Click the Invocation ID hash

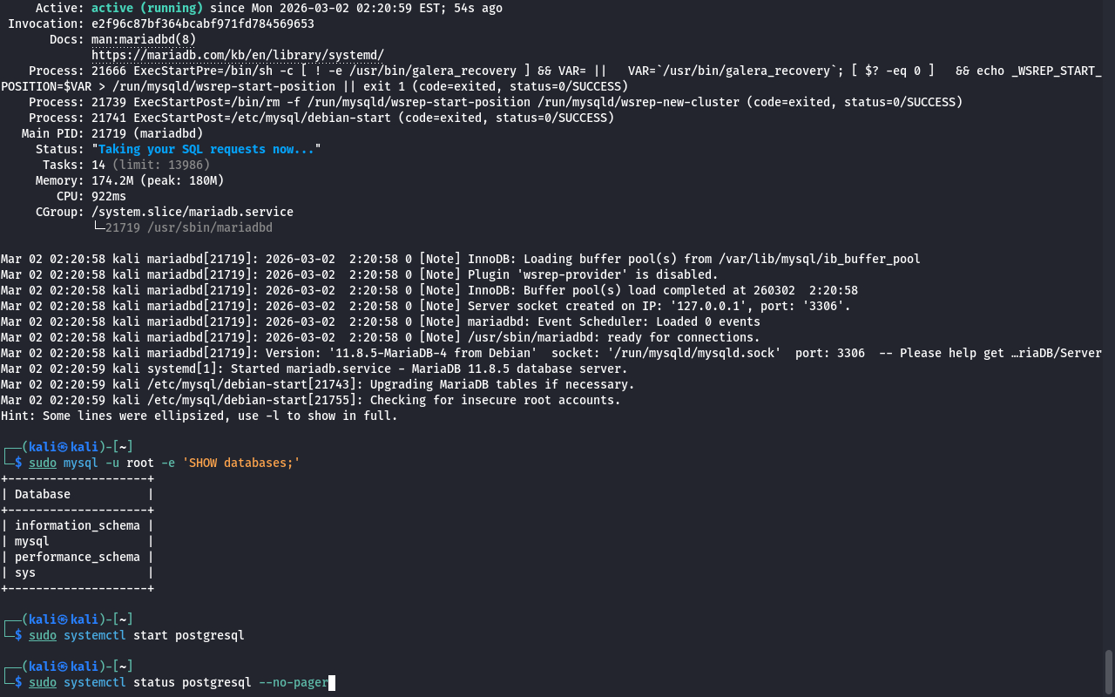pyautogui.click(x=202, y=24)
